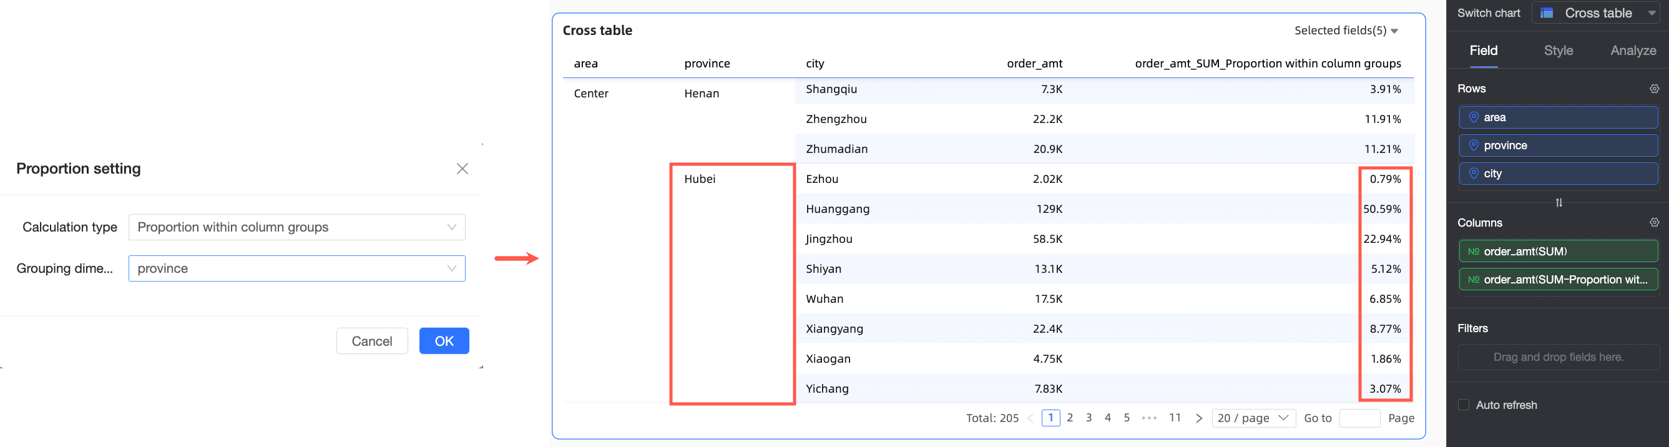Close the Proportion setting dialog
Viewport: 1669px width, 447px height.
click(x=462, y=169)
